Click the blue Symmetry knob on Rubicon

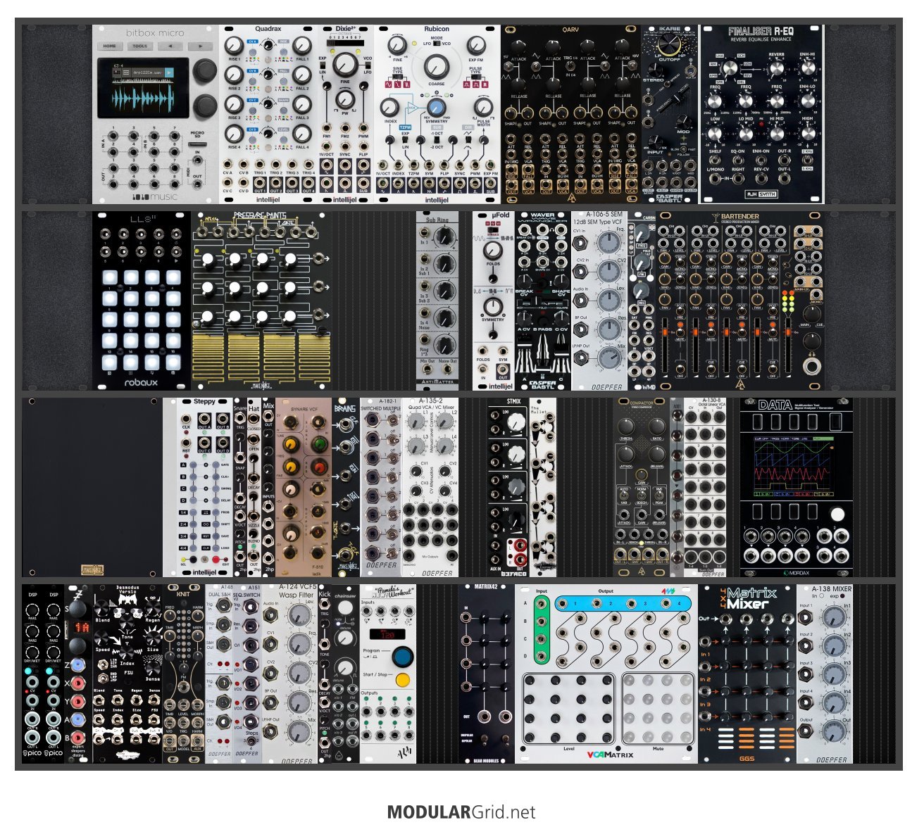[x=436, y=108]
